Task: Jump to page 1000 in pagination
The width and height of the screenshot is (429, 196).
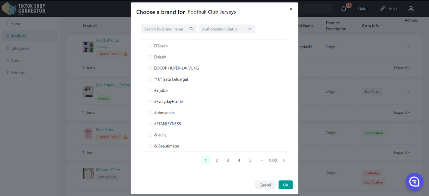Action: point(272,161)
